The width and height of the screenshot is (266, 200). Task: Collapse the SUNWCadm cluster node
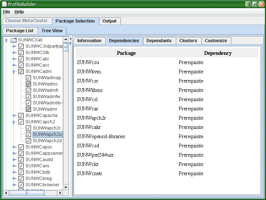[x=14, y=71]
